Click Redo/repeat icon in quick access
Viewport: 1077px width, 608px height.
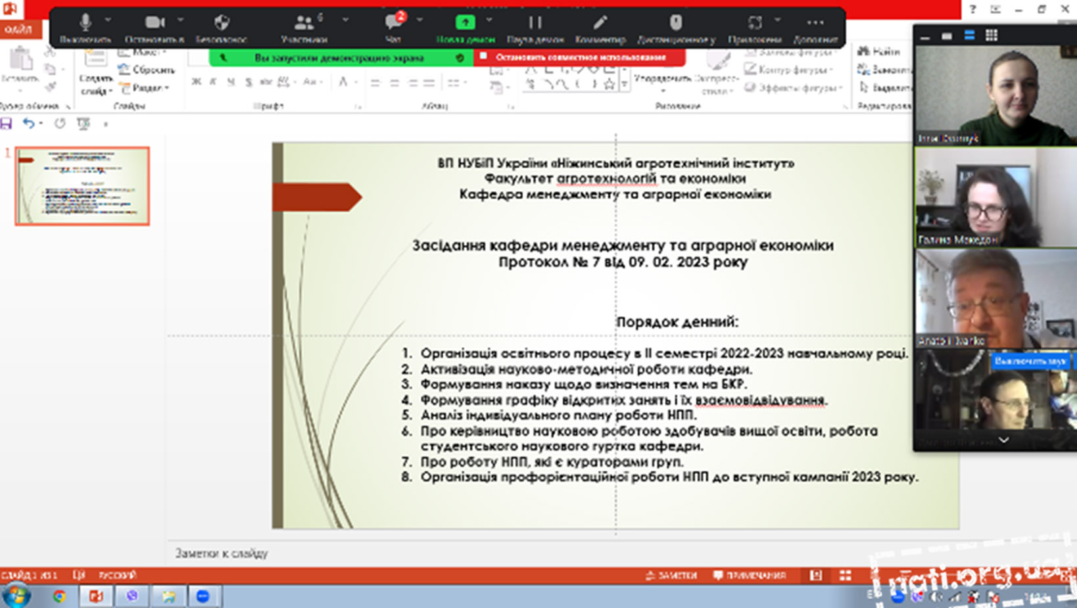60,123
